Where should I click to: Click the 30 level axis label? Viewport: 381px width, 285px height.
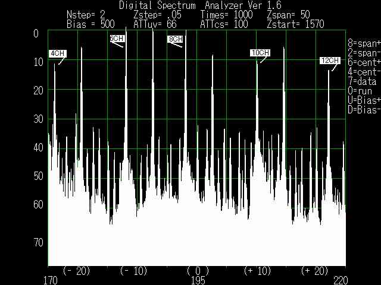[x=38, y=119]
